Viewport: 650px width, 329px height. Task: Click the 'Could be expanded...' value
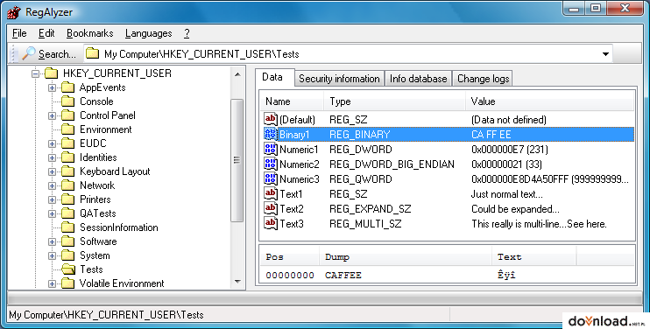point(515,209)
